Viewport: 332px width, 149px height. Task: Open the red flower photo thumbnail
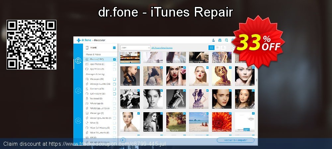tap(222, 122)
